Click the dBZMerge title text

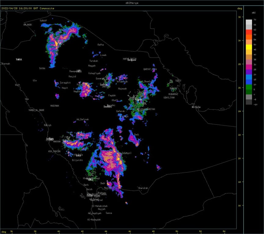[x=132, y=3]
